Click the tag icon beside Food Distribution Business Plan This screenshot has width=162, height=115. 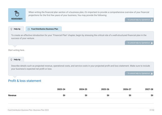click(29, 29)
